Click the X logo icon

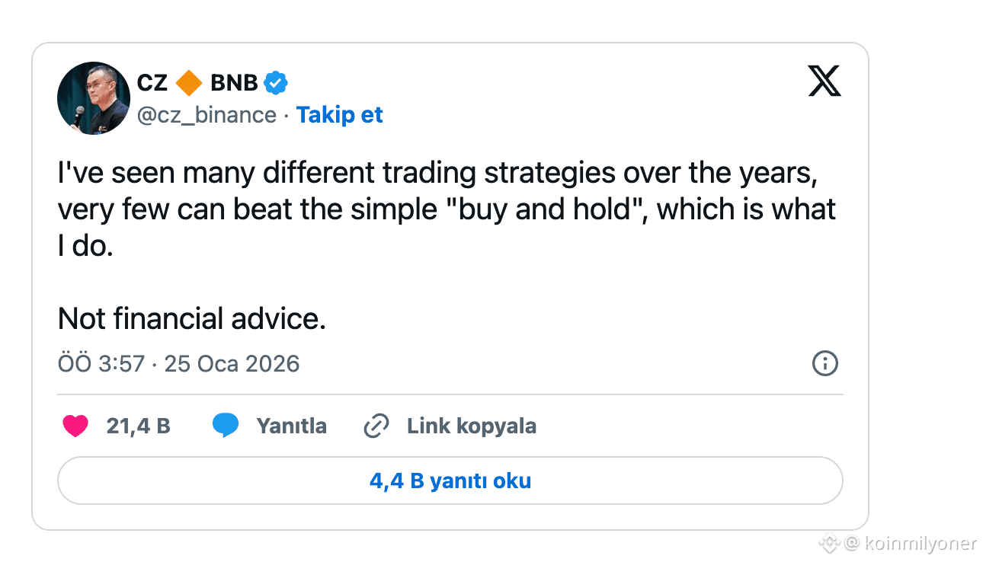825,81
